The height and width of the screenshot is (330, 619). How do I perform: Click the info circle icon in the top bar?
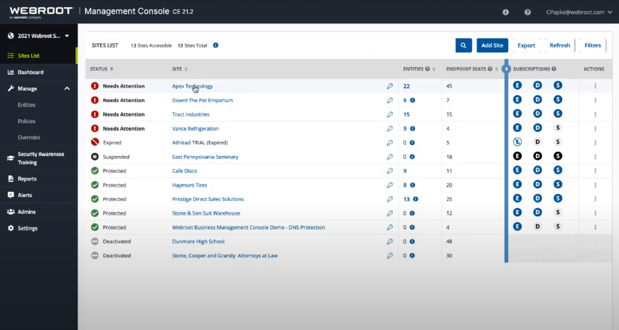(x=505, y=12)
